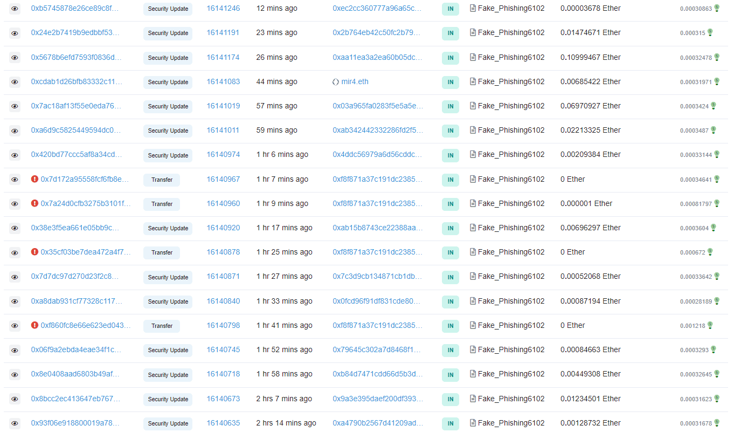Screen dimensions: 734x439
Task: Click gas bulb icon next to fee 0.00030863
Action: click(x=717, y=8)
